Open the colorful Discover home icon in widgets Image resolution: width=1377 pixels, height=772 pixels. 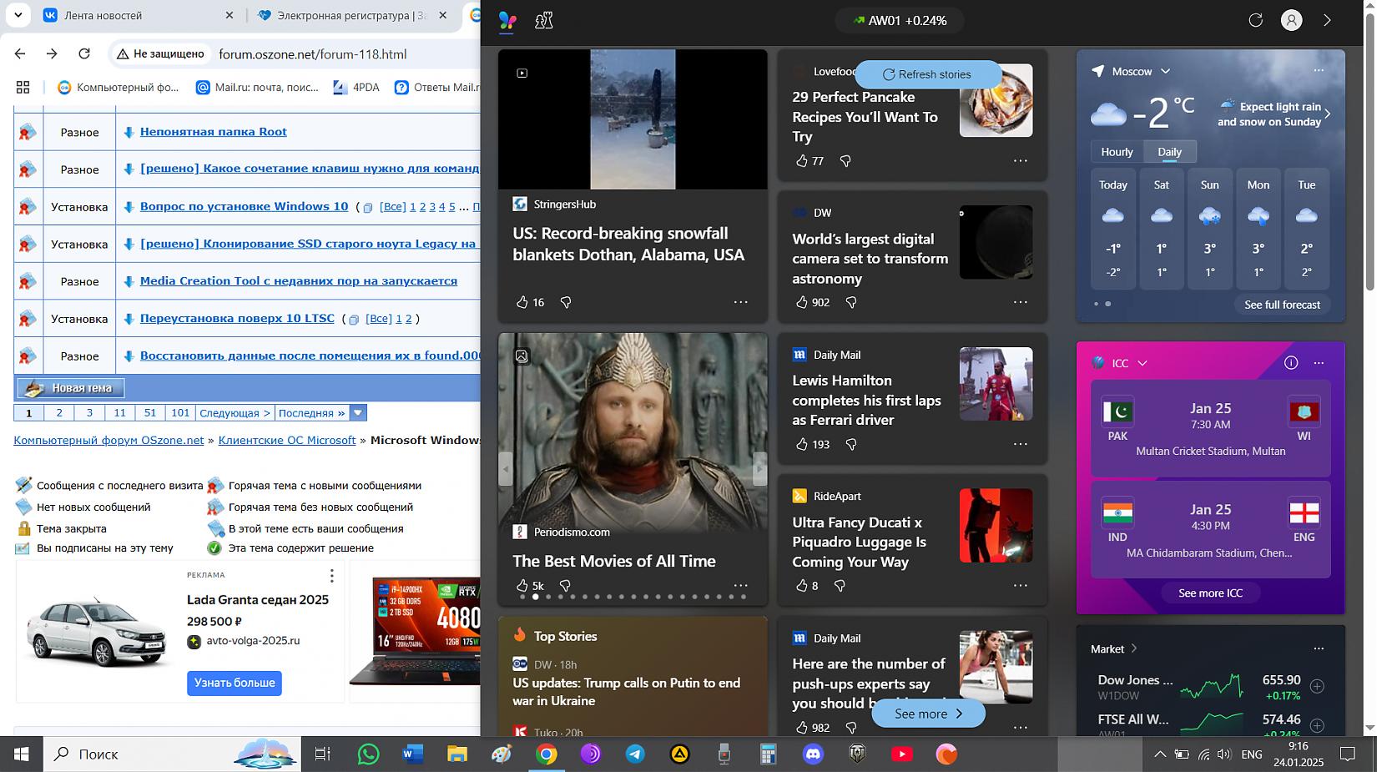click(x=507, y=20)
